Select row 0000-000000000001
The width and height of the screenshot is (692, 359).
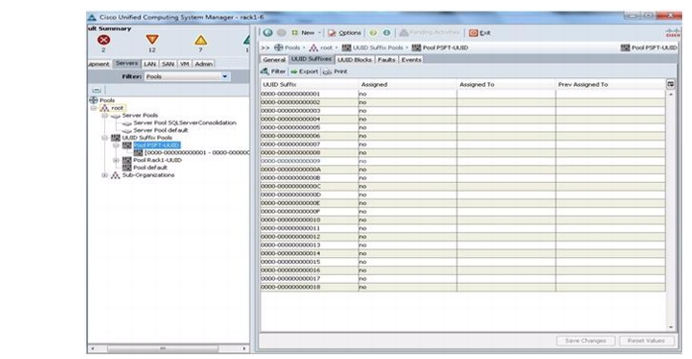463,94
